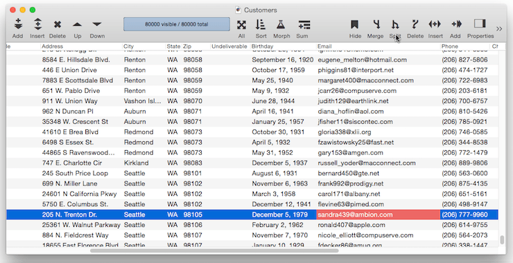
Task: Click zip code 98106
Action: click(193, 225)
